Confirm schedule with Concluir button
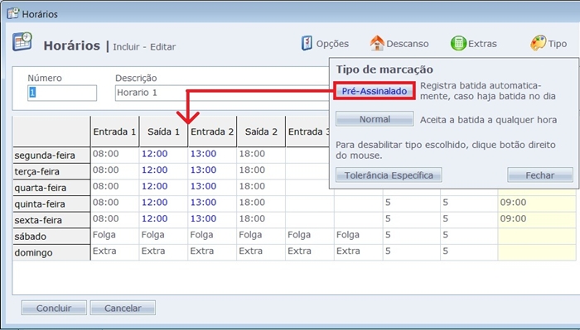 pos(54,308)
